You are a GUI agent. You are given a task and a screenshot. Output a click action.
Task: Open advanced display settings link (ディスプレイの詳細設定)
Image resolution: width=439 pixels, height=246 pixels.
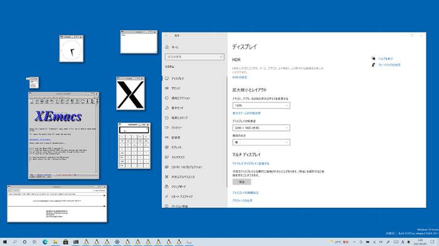coord(245,193)
